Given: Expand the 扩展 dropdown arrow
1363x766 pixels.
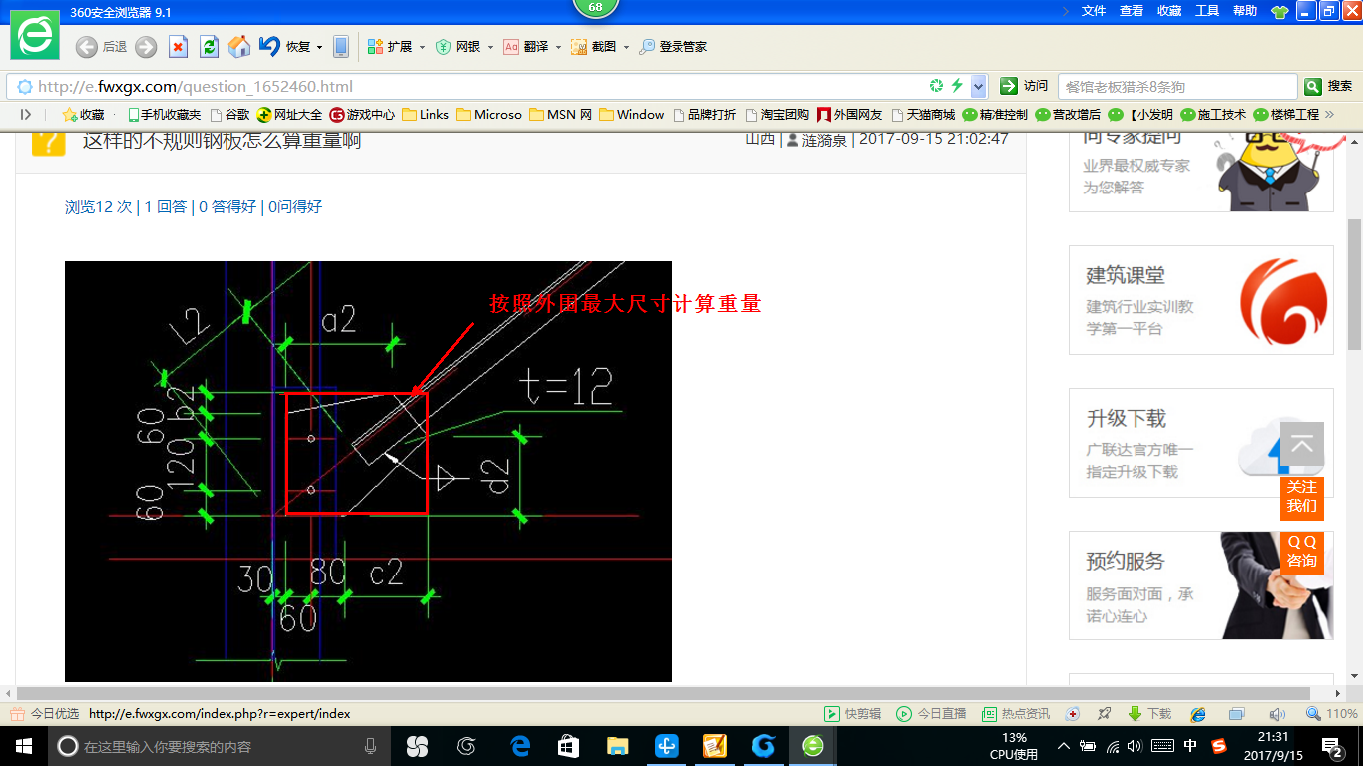Looking at the screenshot, I should point(422,47).
